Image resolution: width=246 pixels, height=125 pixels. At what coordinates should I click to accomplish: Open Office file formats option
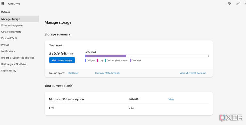11,32
